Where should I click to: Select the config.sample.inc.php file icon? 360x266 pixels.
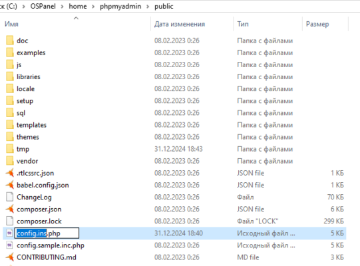pos(9,245)
